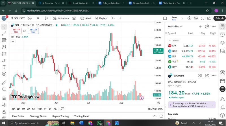Viewport: 226px width, 126px height.
Task: Add a symbol to the Watchlist
Action: coord(200,26)
